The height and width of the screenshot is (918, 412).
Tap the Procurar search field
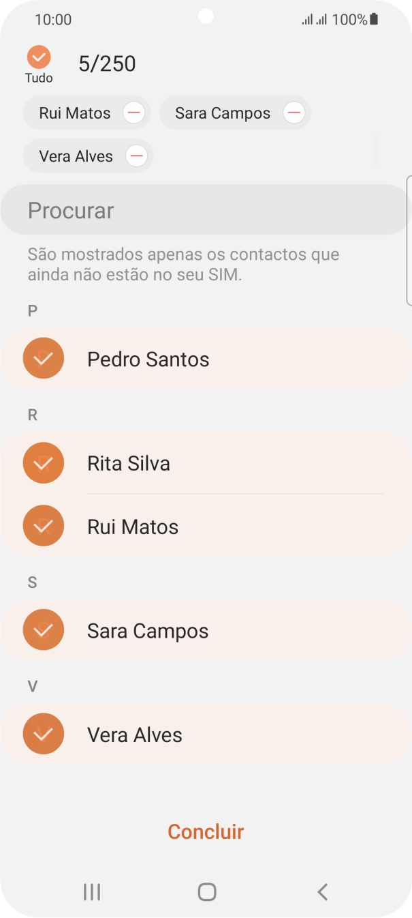coord(206,209)
